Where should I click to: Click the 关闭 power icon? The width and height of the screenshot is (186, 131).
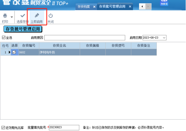pyautogui.click(x=51, y=15)
